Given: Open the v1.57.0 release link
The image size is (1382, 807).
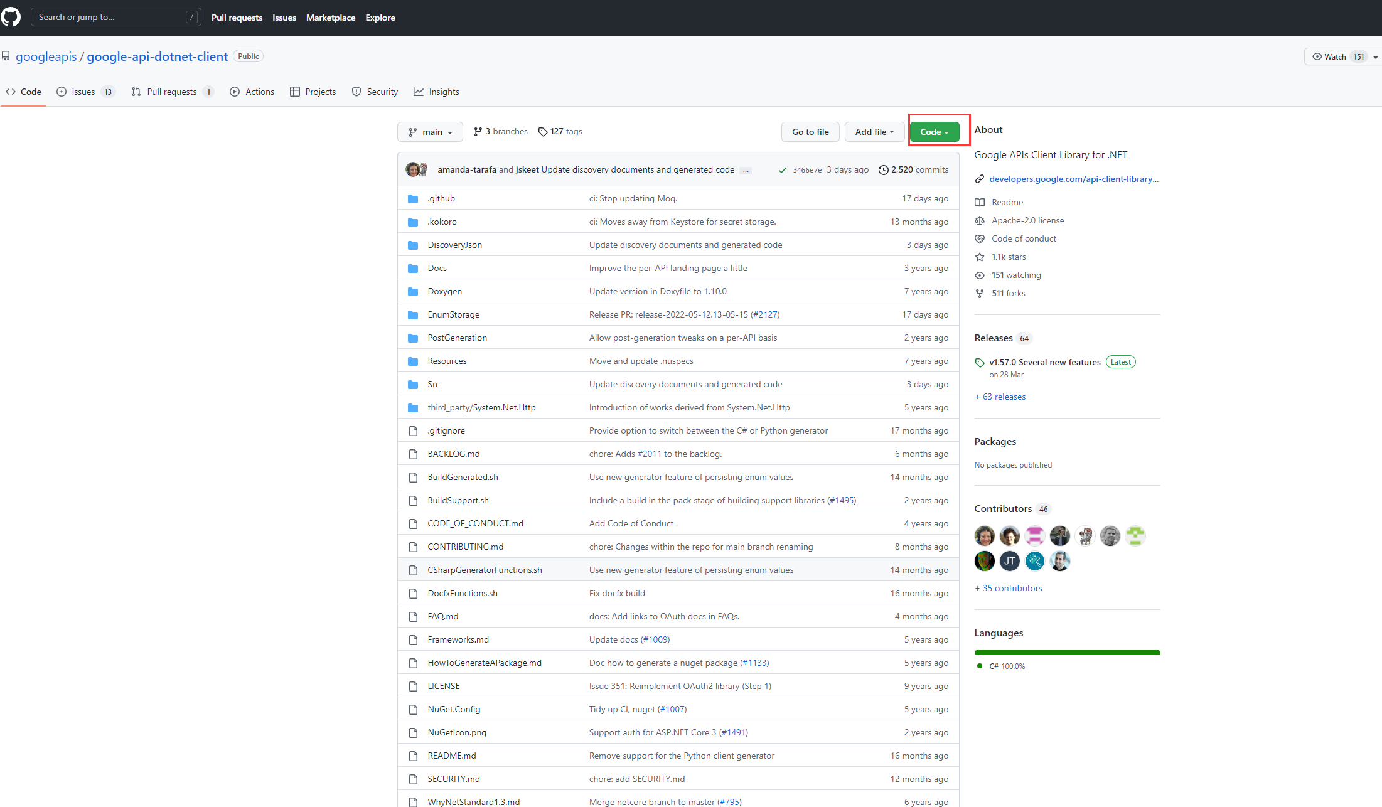Looking at the screenshot, I should coord(1044,362).
